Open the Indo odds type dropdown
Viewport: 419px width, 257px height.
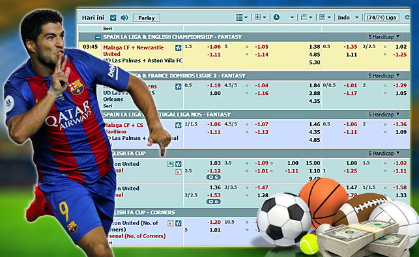(348, 18)
